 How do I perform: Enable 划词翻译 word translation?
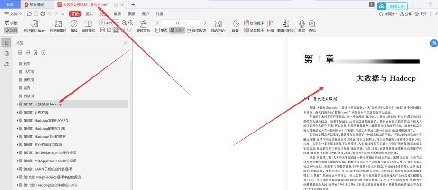point(254,23)
